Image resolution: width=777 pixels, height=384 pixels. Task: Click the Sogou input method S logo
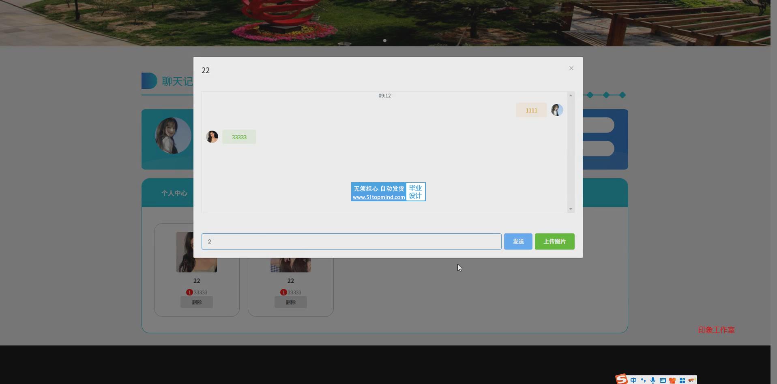point(621,380)
